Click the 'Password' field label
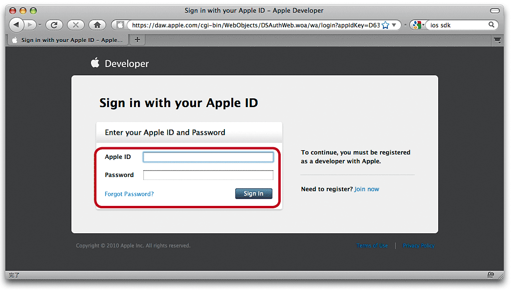The height and width of the screenshot is (290, 515). (x=119, y=175)
